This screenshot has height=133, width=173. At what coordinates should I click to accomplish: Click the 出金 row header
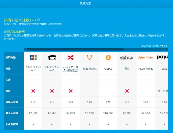[8, 91]
